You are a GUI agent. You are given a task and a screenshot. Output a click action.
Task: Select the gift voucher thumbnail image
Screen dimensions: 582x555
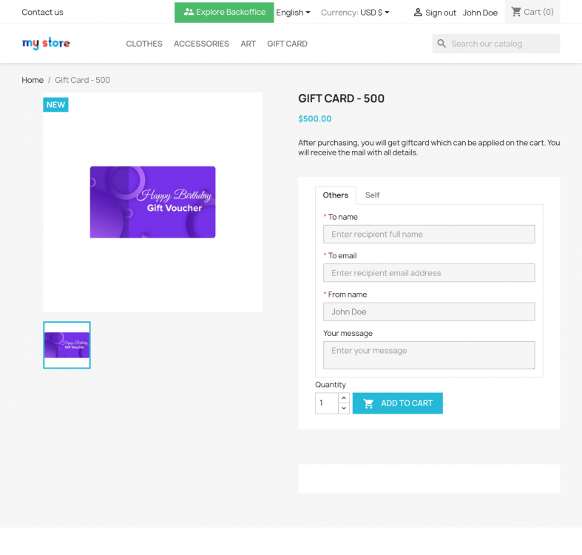[67, 345]
